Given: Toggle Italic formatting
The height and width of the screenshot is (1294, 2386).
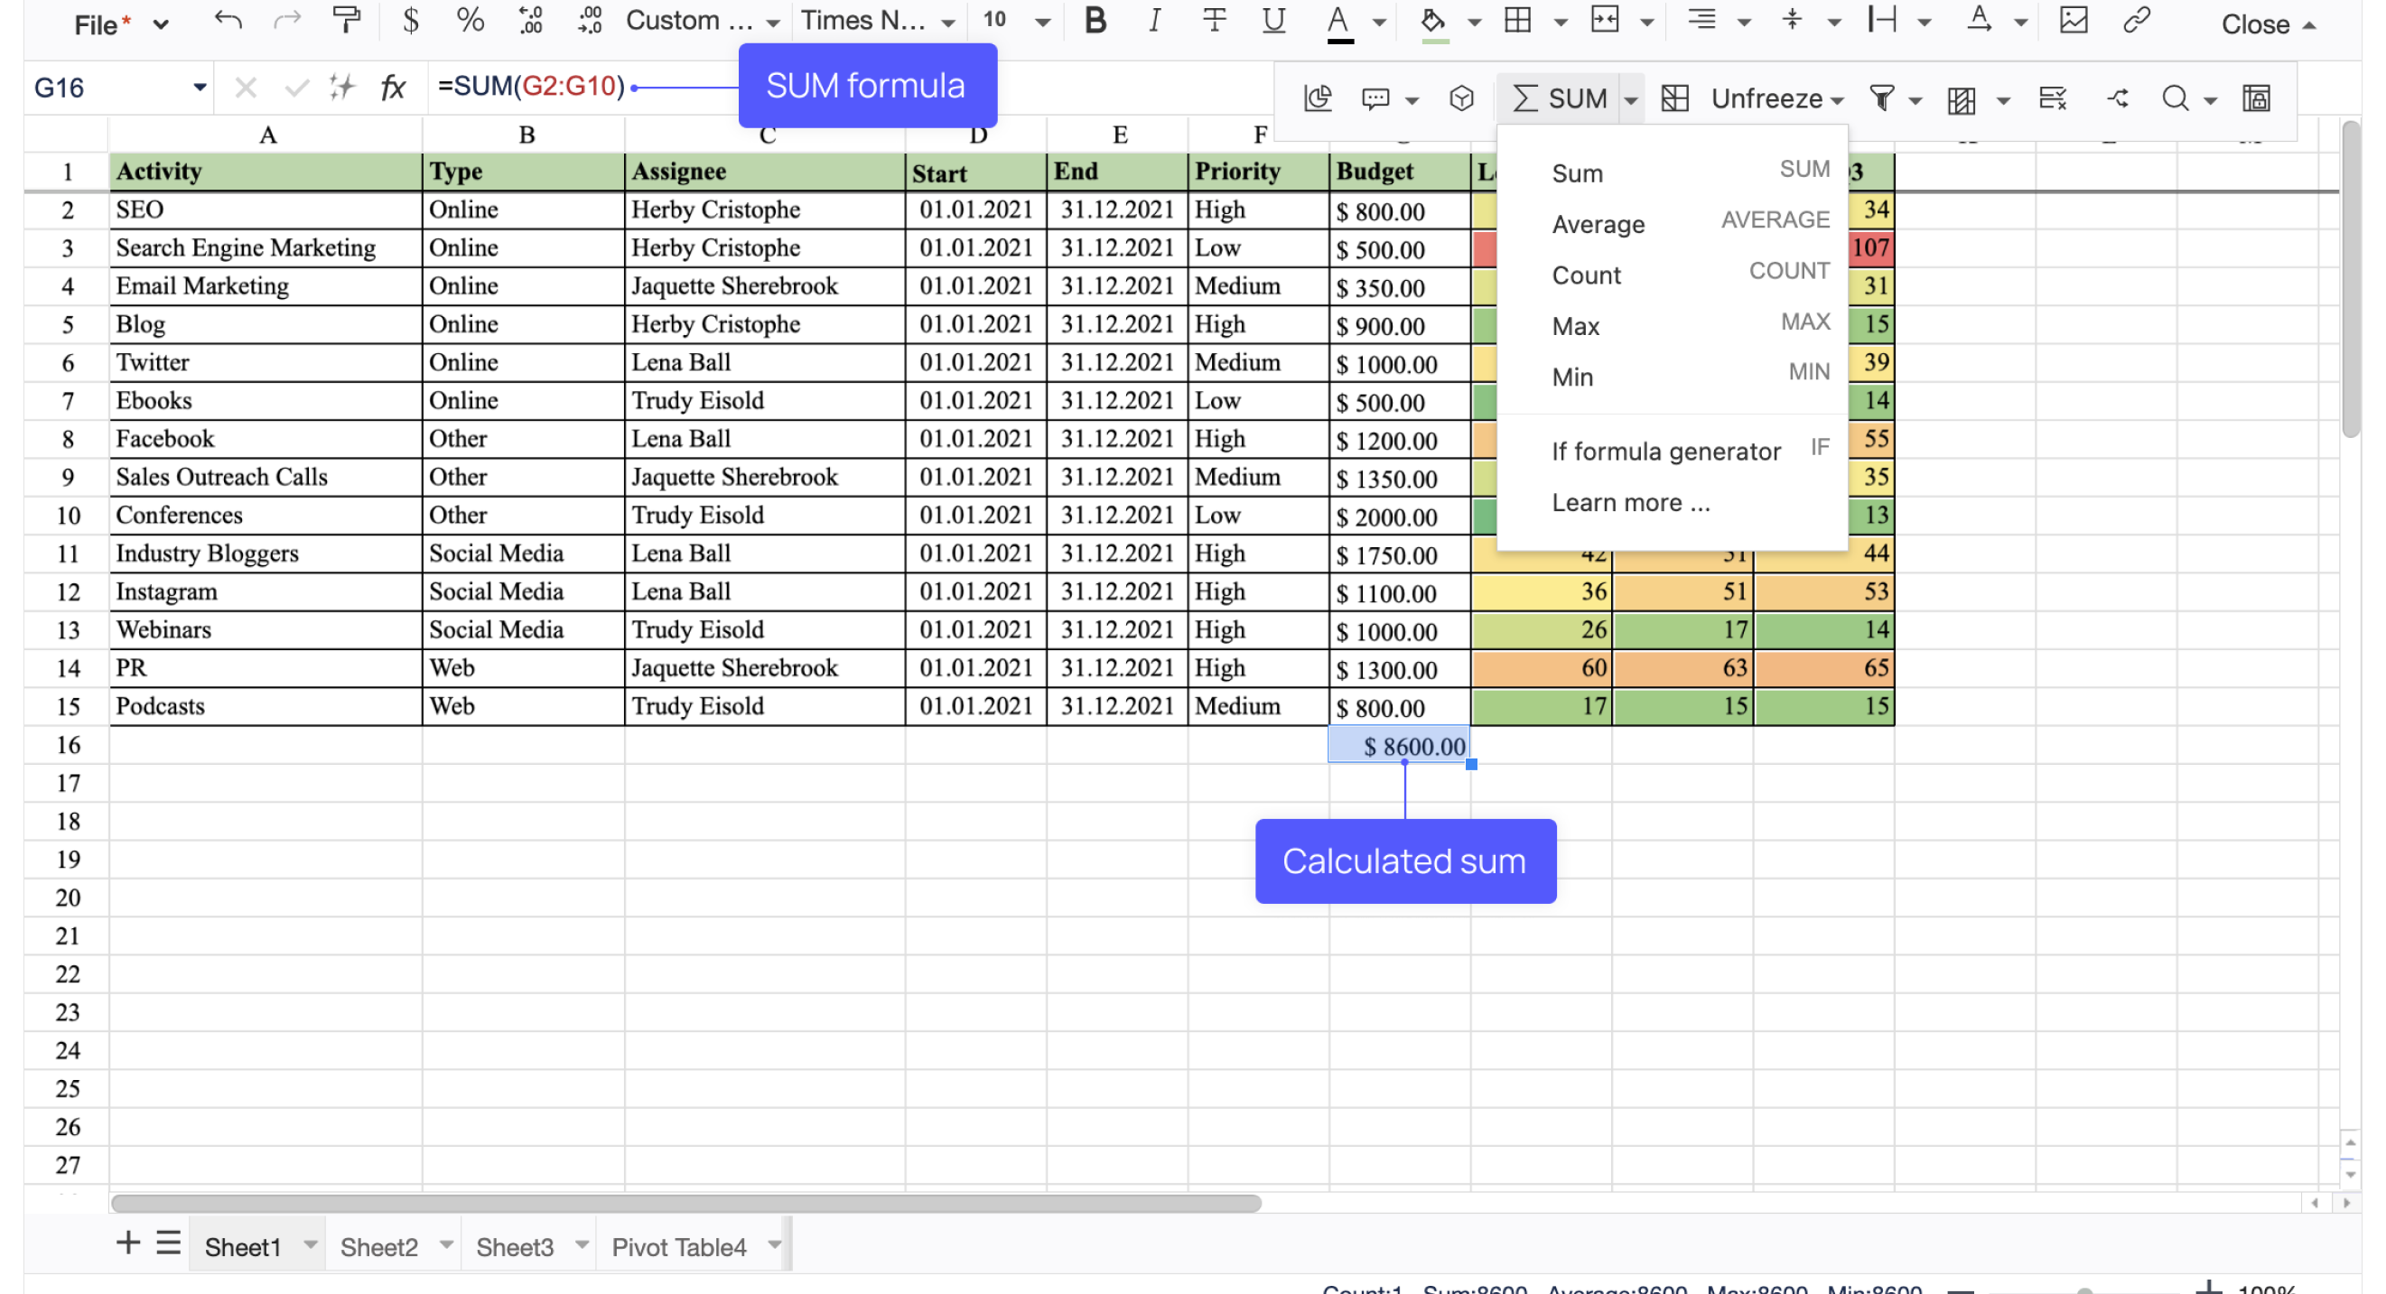Looking at the screenshot, I should point(1154,21).
